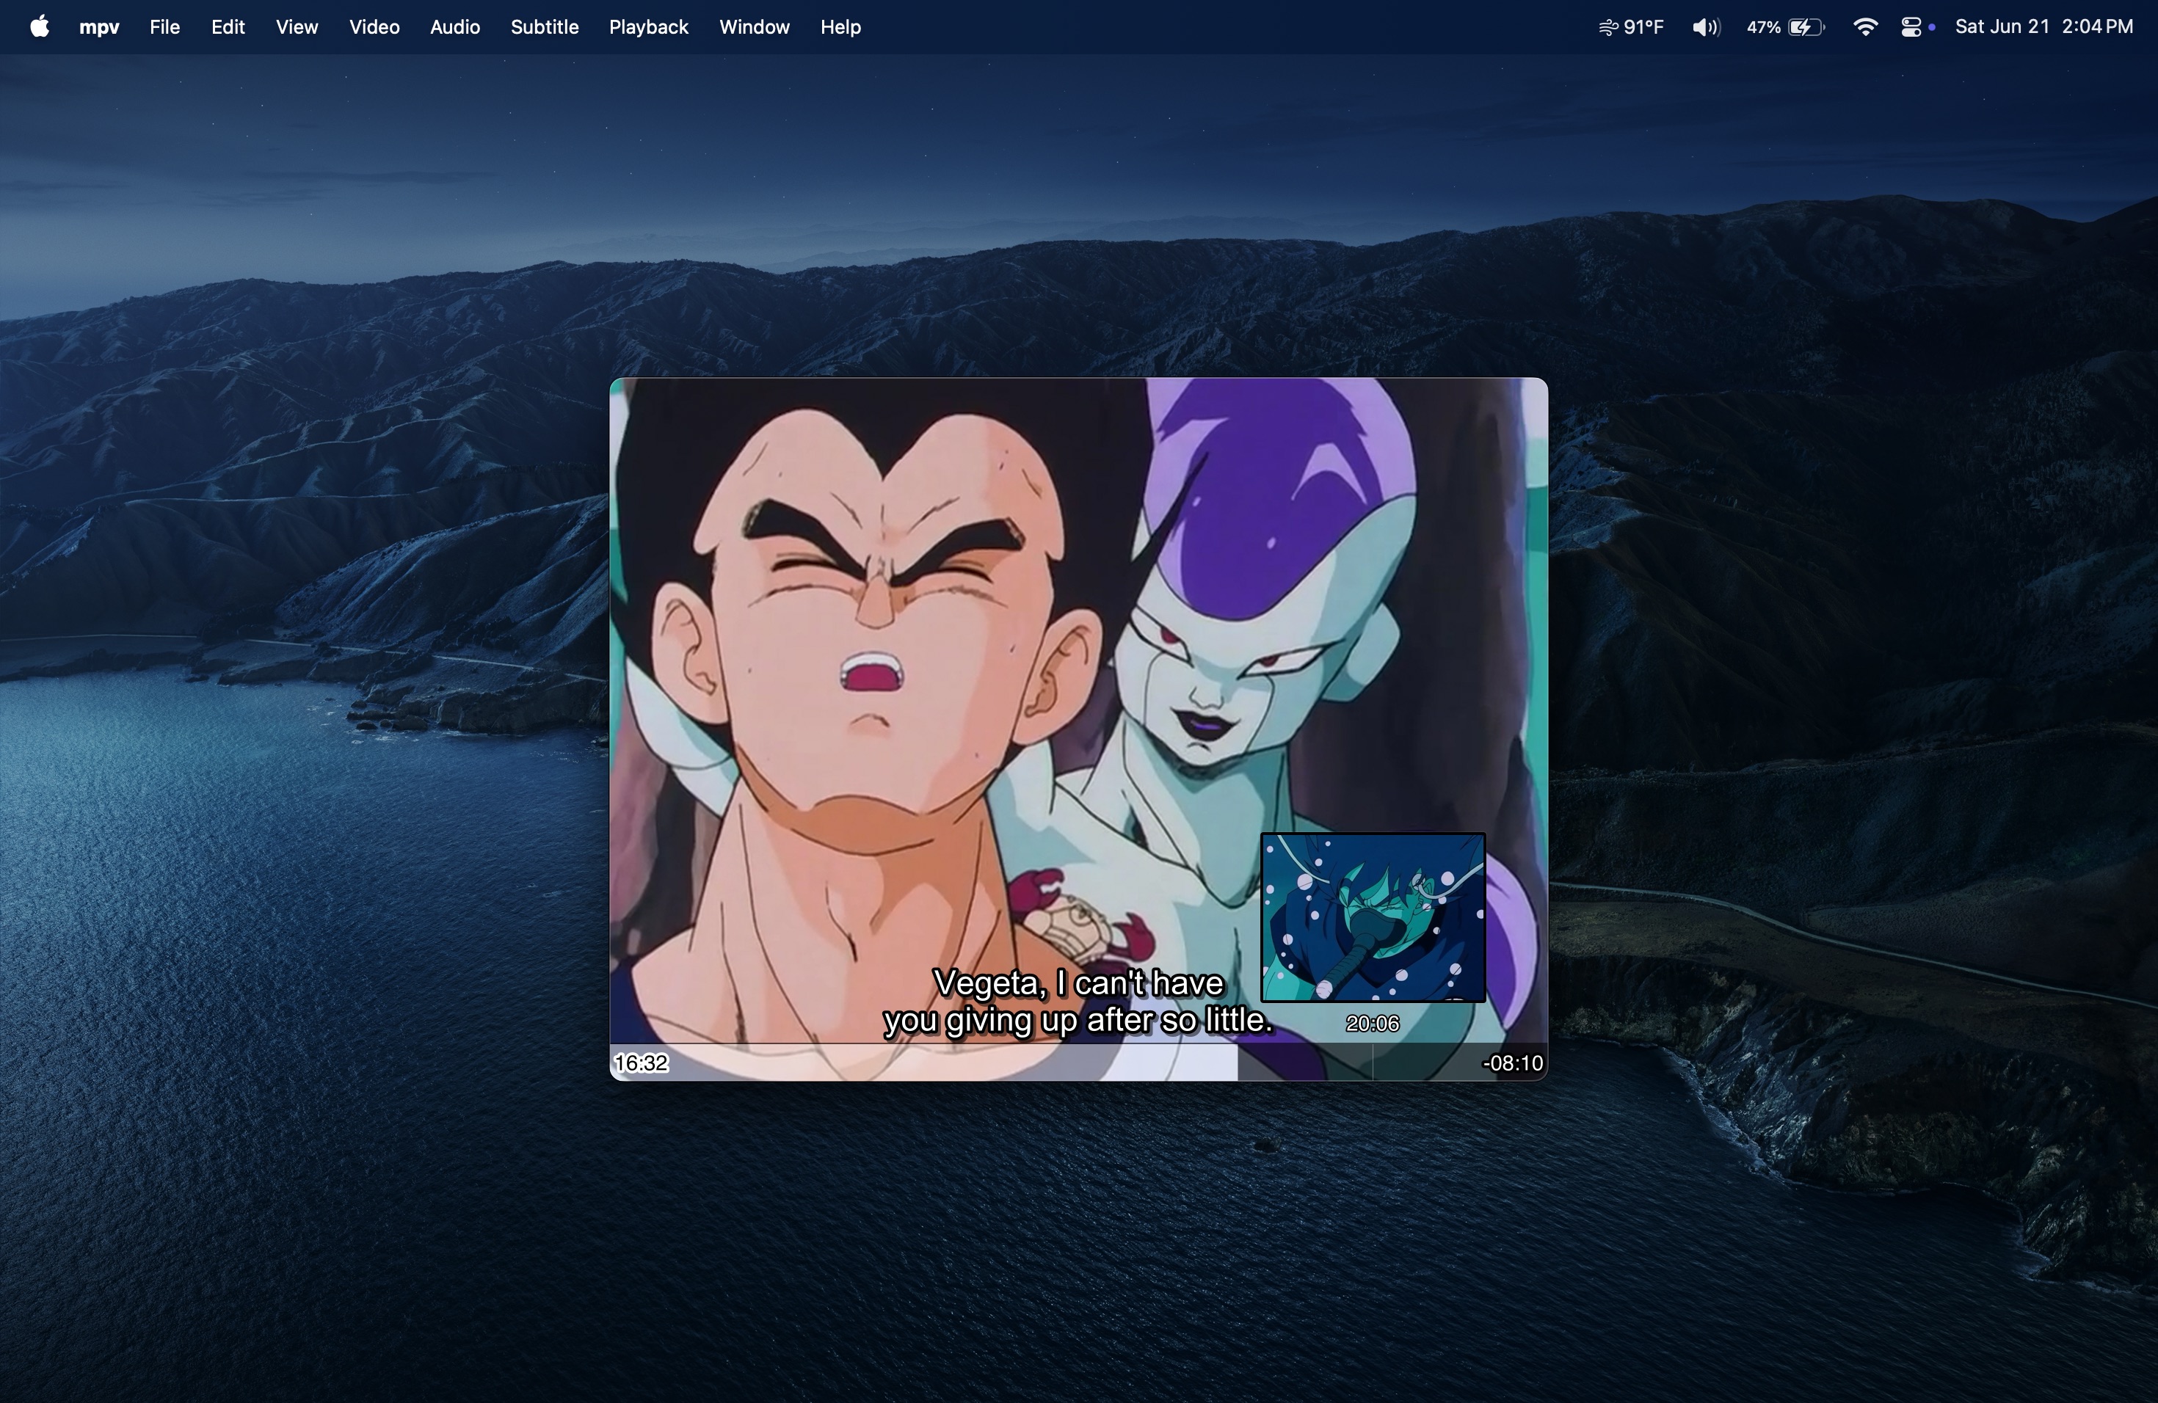Open the Subtitle menu
This screenshot has width=2158, height=1403.
click(544, 27)
